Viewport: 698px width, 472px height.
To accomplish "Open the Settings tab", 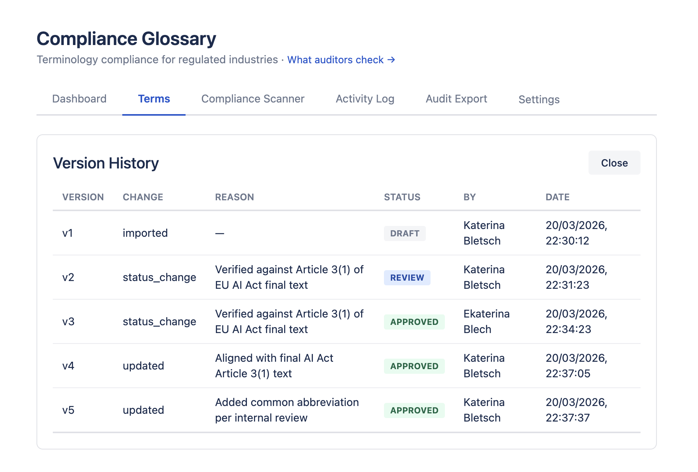I will [x=539, y=100].
